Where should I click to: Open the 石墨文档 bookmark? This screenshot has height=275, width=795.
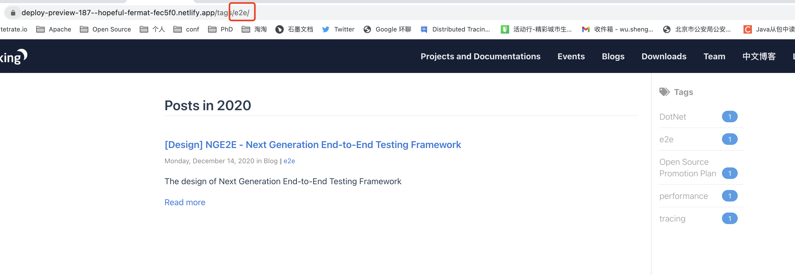(x=294, y=29)
